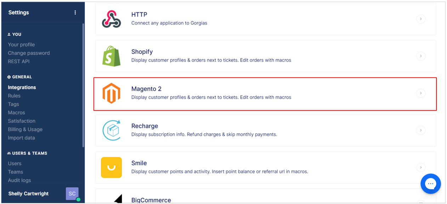Select Your profile link
The height and width of the screenshot is (204, 447).
(21, 45)
